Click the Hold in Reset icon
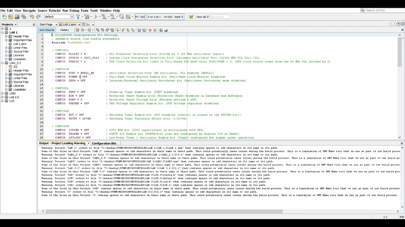The height and width of the screenshot is (227, 405). 121,17
